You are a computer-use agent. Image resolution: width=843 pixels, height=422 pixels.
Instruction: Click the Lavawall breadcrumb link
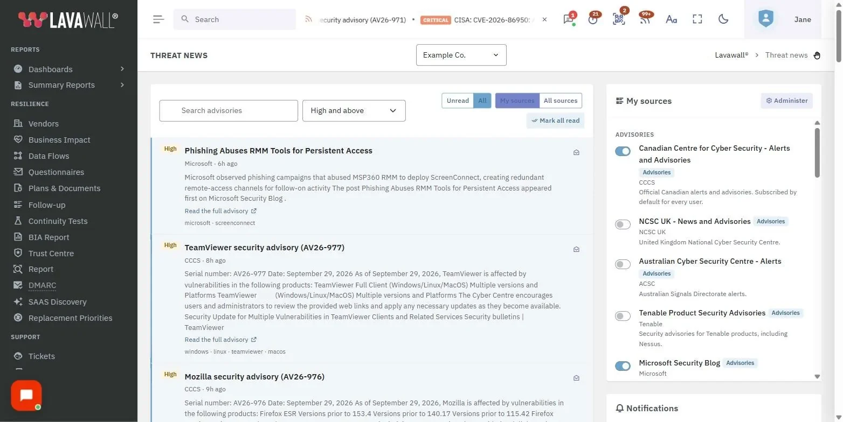pyautogui.click(x=731, y=55)
